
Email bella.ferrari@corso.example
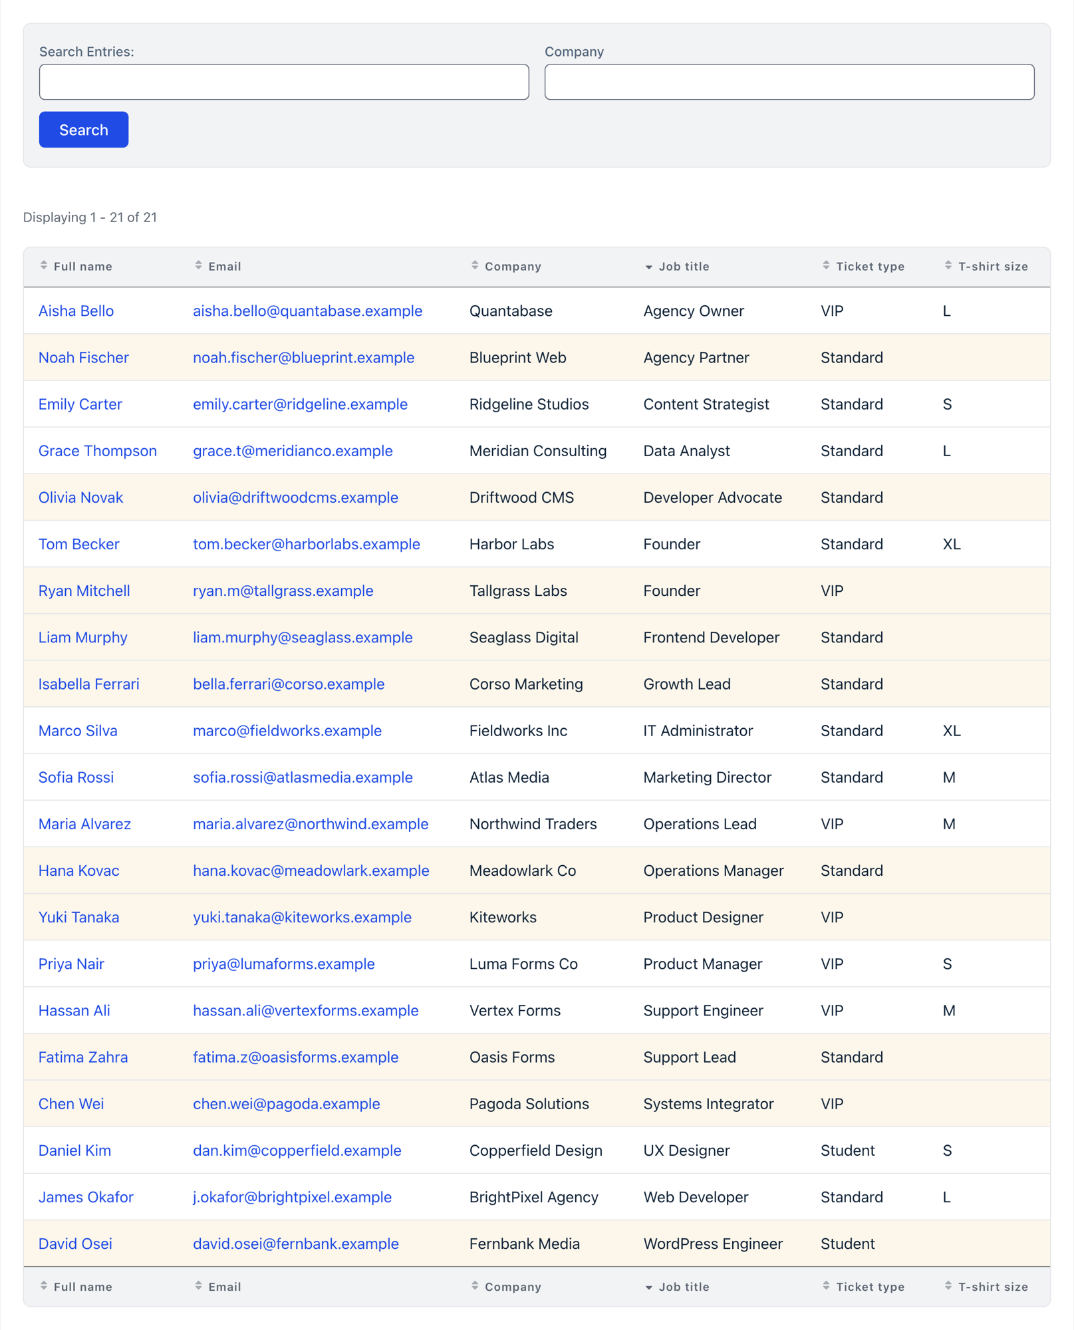[x=289, y=684]
